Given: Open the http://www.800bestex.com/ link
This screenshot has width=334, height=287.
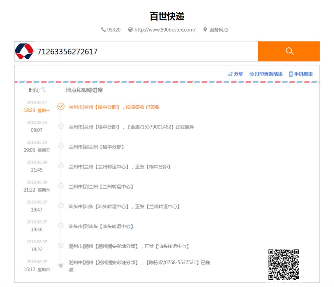Looking at the screenshot, I should (165, 30).
